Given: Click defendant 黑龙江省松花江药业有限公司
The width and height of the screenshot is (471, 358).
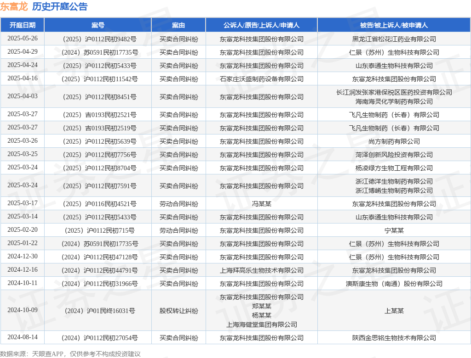Looking at the screenshot, I should (x=394, y=39).
